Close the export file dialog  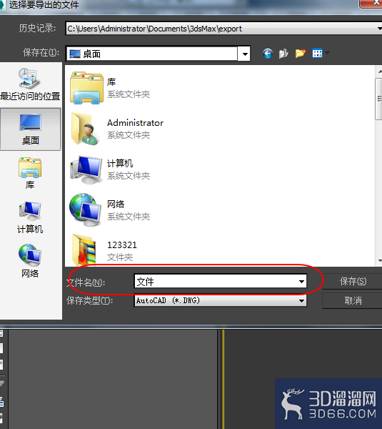(x=371, y=4)
